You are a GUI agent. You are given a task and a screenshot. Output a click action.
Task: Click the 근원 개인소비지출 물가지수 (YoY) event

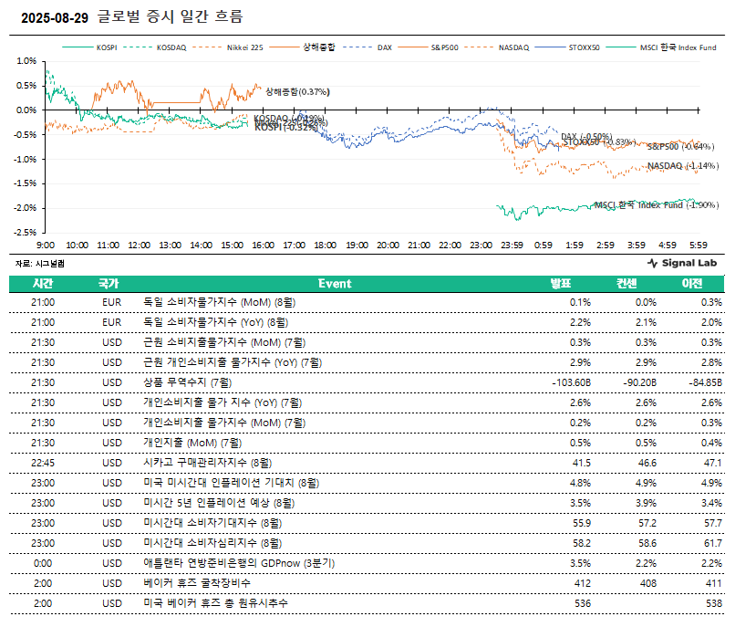(x=233, y=362)
